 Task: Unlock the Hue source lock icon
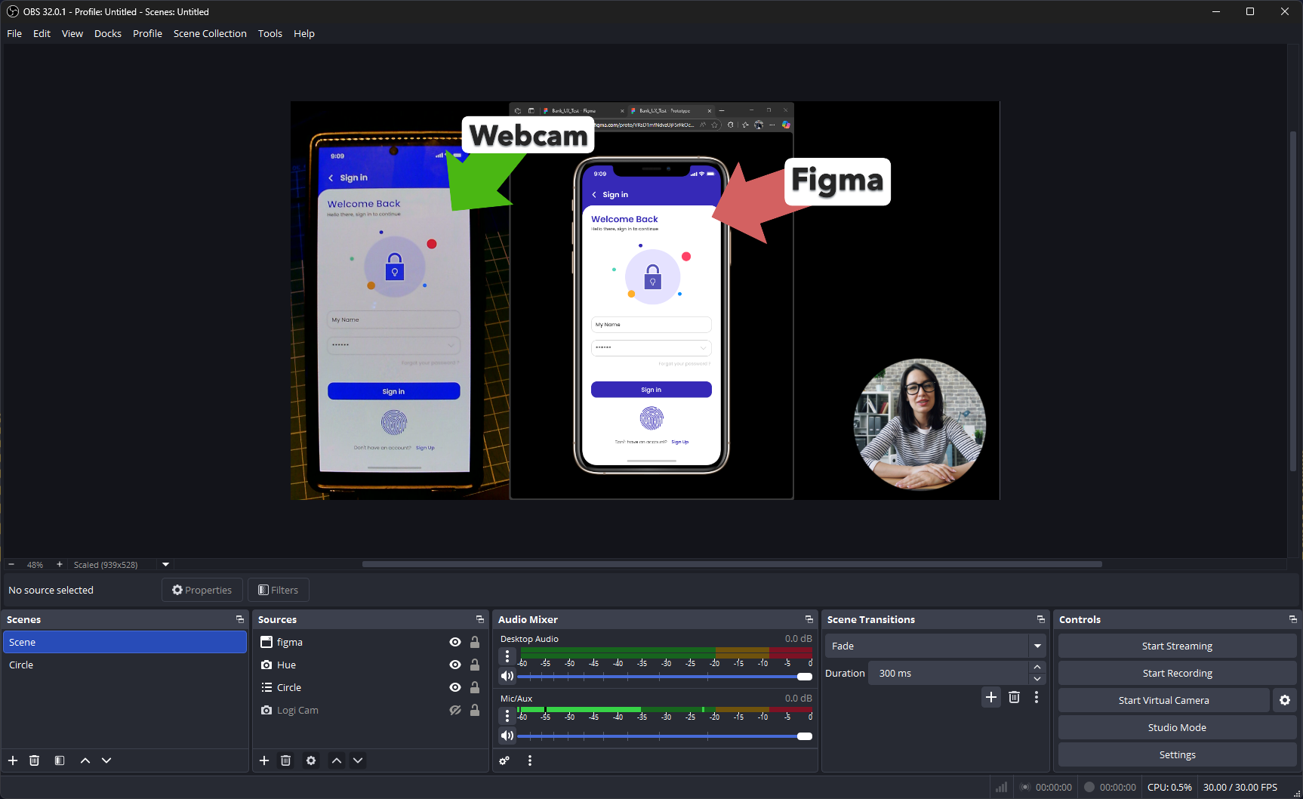[475, 665]
